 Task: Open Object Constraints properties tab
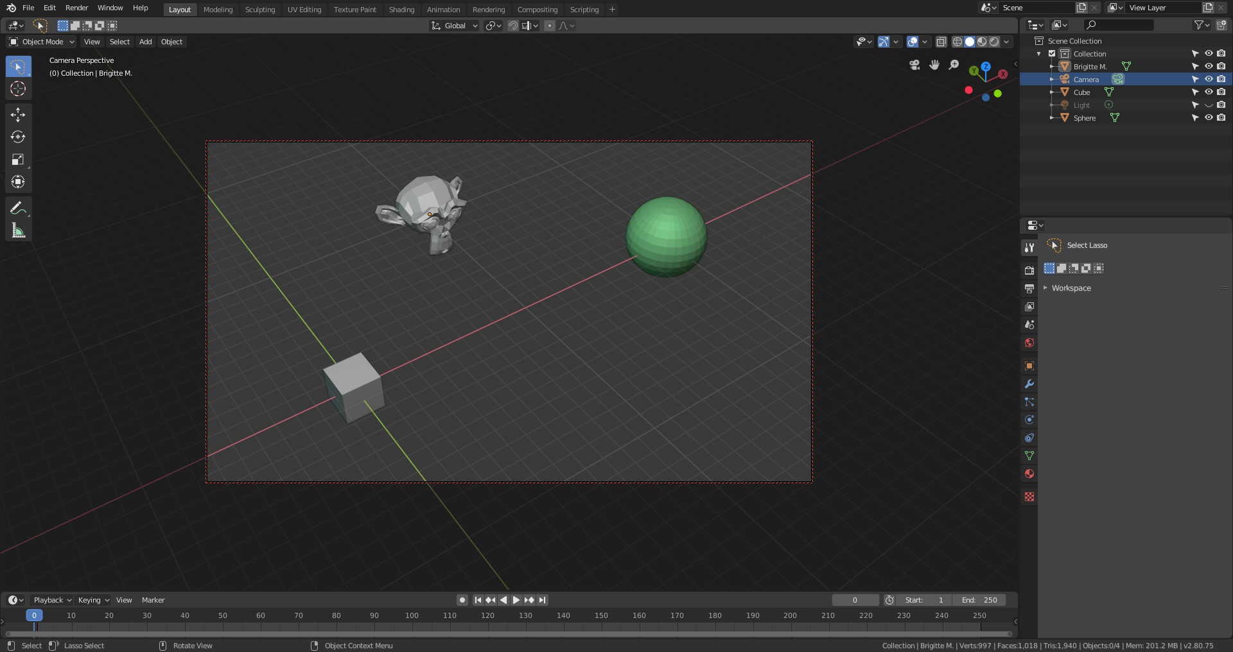pos(1029,438)
